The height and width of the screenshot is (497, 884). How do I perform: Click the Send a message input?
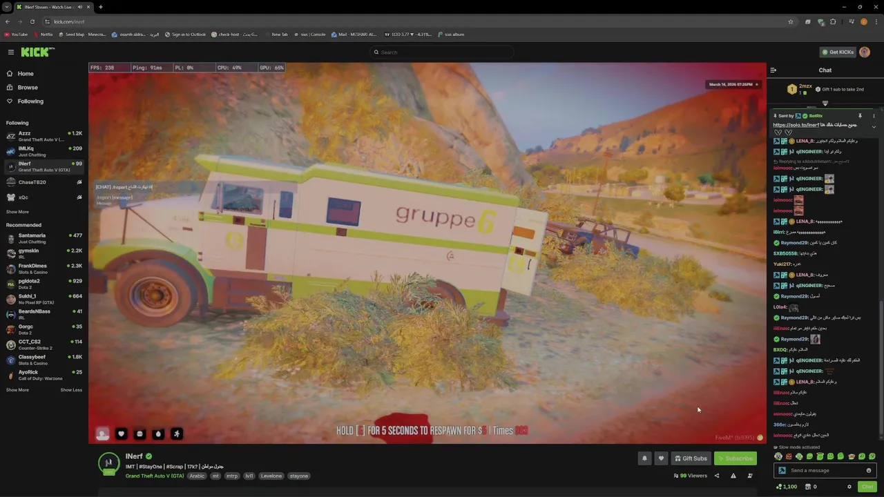(825, 471)
